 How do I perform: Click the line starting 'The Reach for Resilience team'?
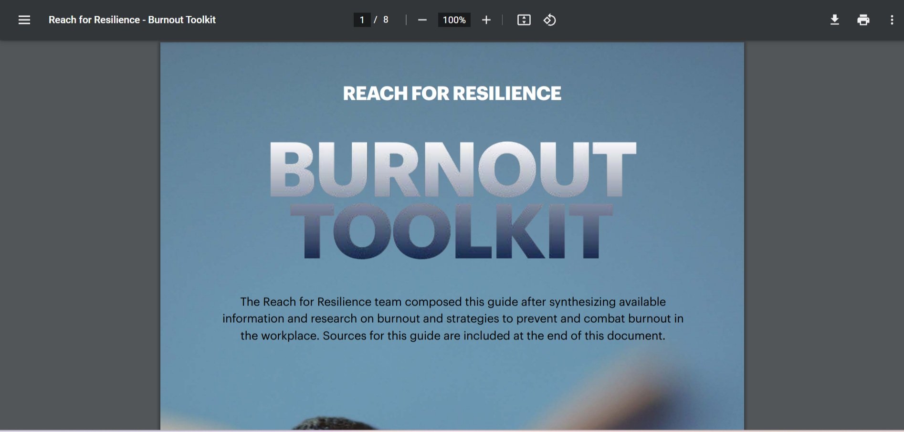tap(453, 302)
